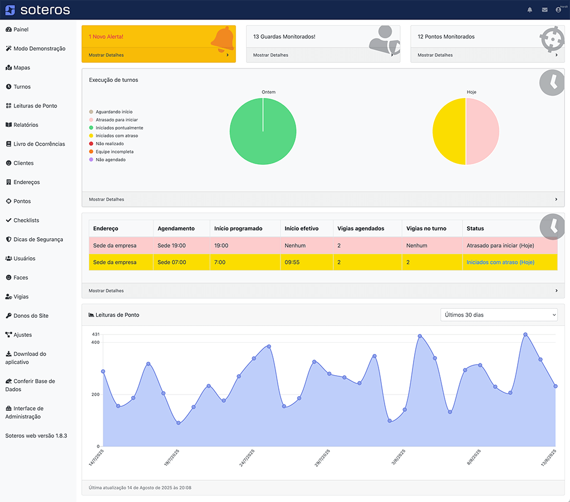Toggle 'Iniciados pontualmente' legend item

[x=119, y=128]
